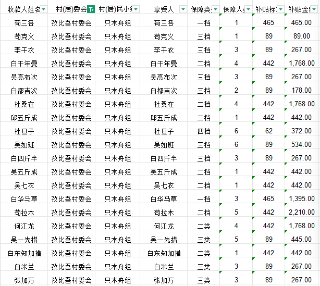Viewport: 320px width, 286px height.
Task: Select the 补贴金 column header cell
Action: (301, 9)
